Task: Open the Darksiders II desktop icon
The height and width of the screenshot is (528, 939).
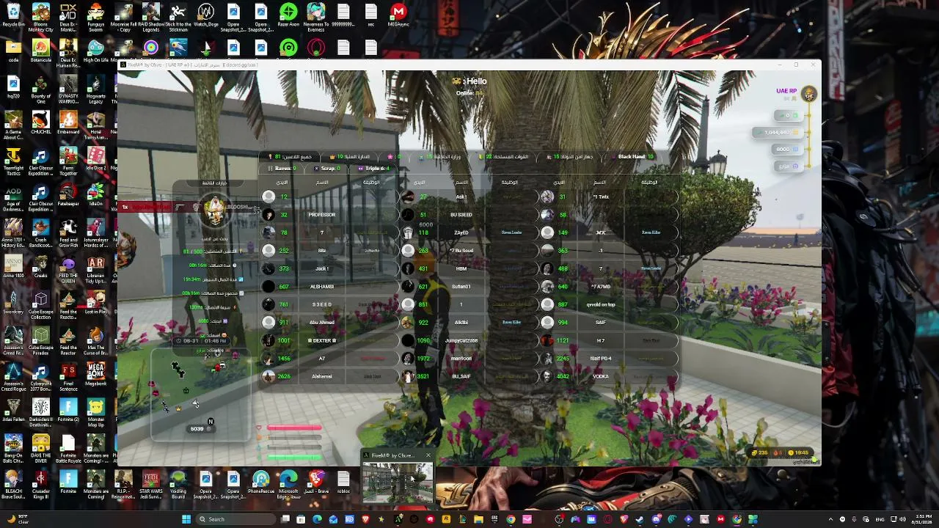Action: pyautogui.click(x=41, y=414)
